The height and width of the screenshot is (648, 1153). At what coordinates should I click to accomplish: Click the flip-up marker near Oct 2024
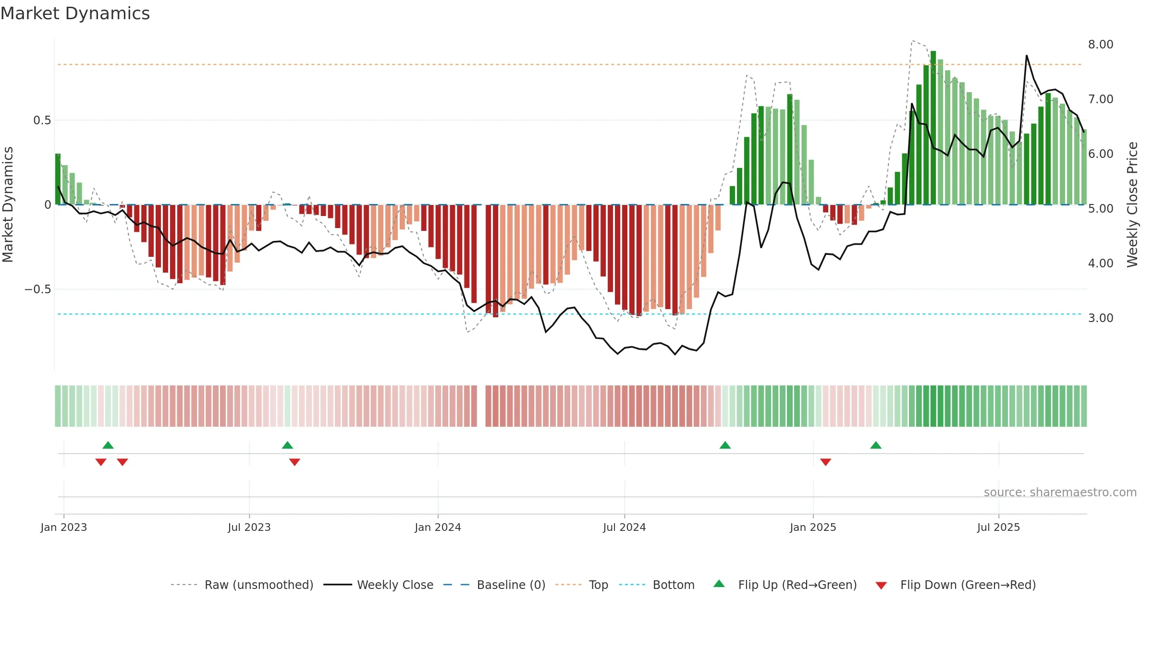pyautogui.click(x=725, y=445)
